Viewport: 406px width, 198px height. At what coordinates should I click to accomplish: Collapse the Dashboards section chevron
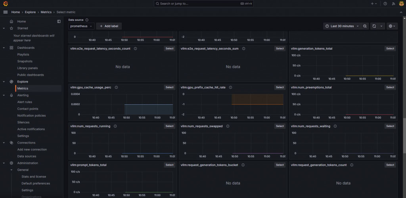[4, 48]
